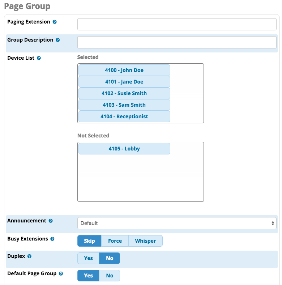Set Busy Extensions to Whisper
This screenshot has width=282, height=285.
(145, 241)
